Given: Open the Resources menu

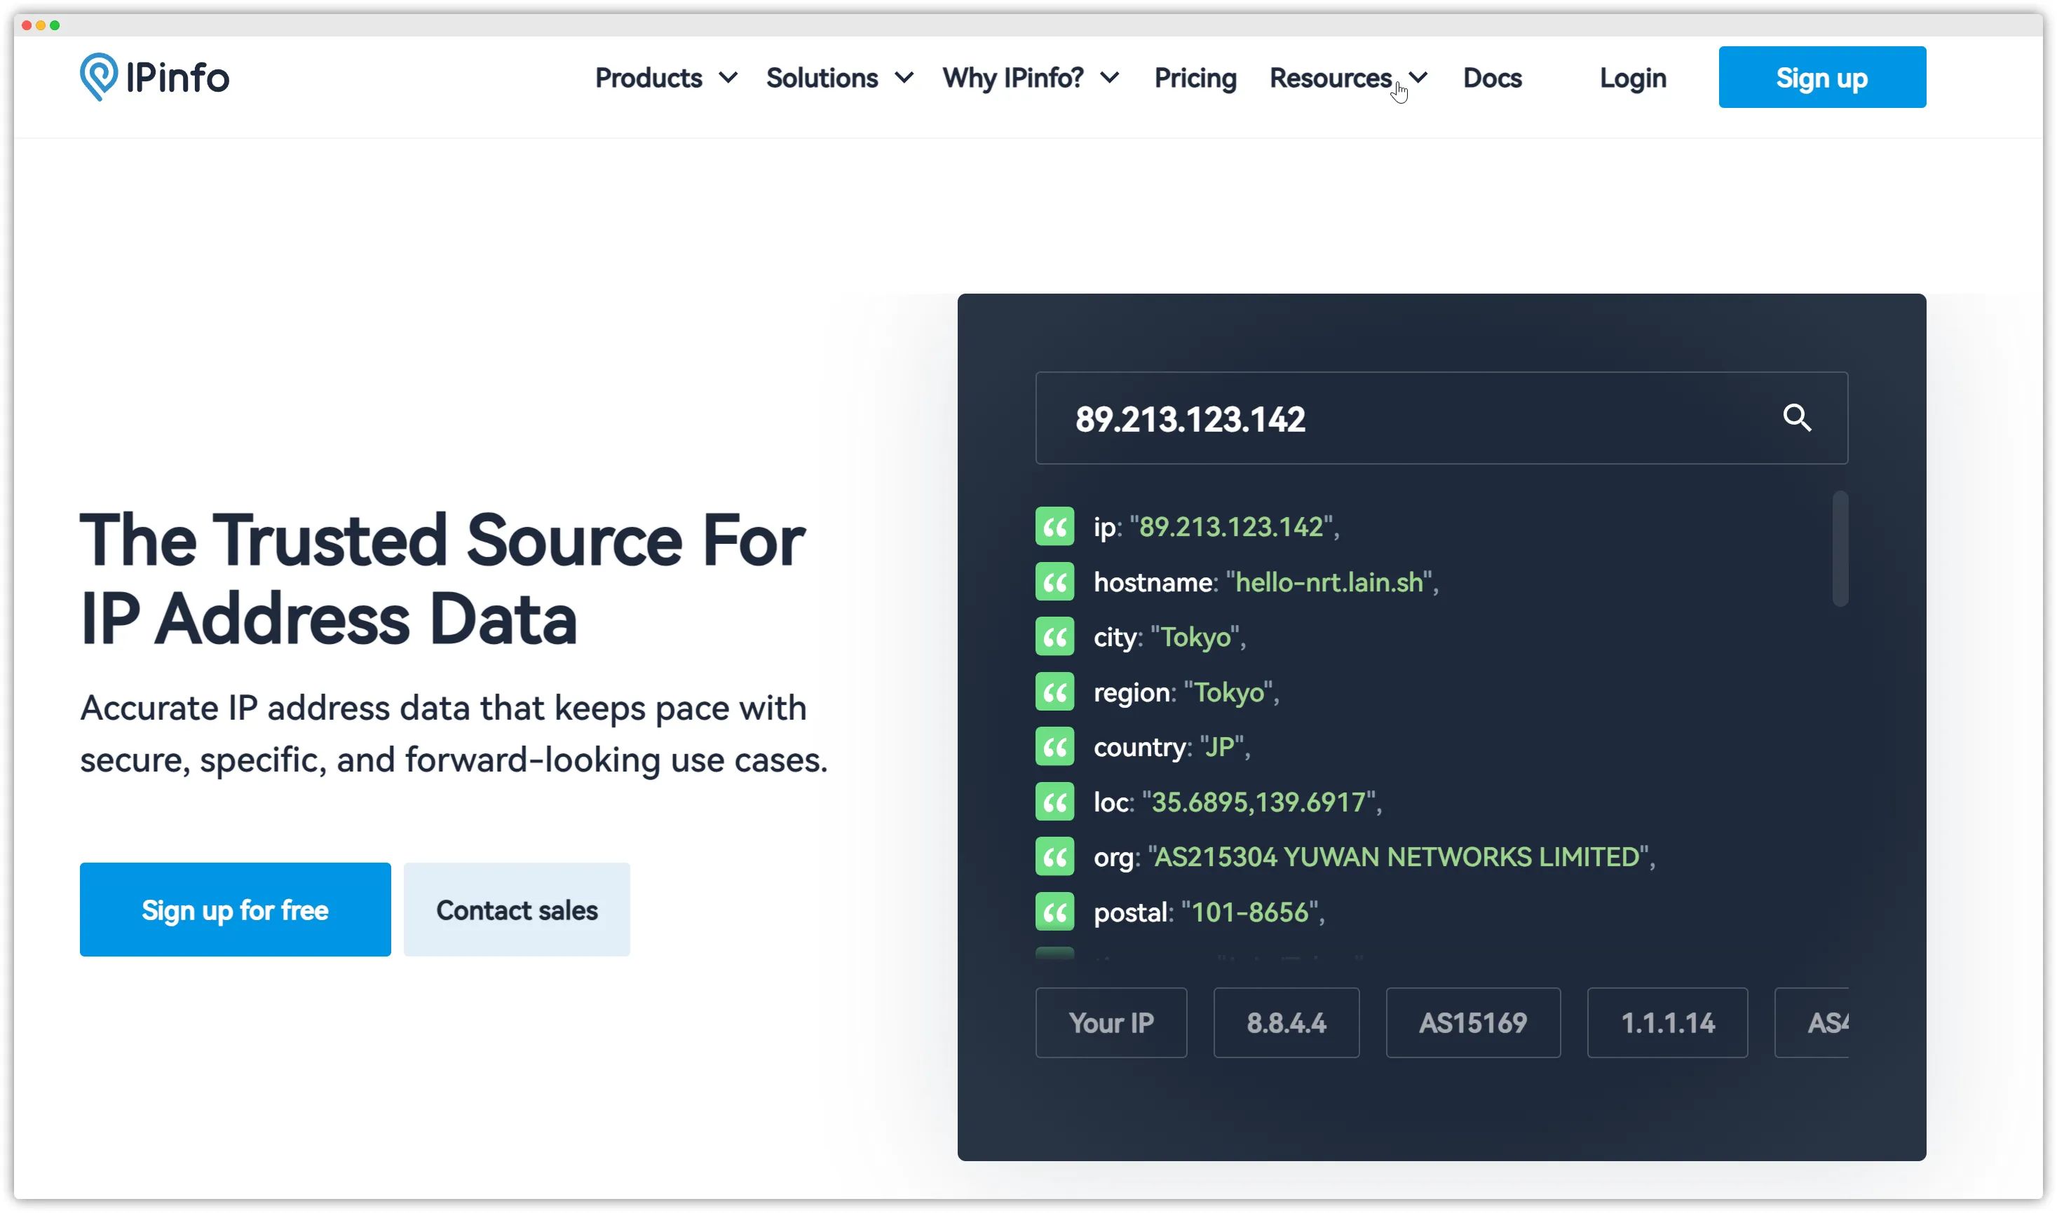Looking at the screenshot, I should [1330, 78].
